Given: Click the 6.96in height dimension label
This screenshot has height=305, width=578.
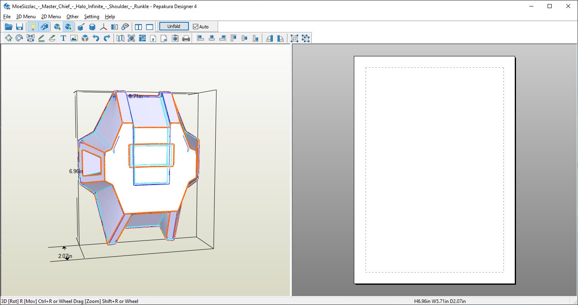Looking at the screenshot, I should click(x=76, y=171).
